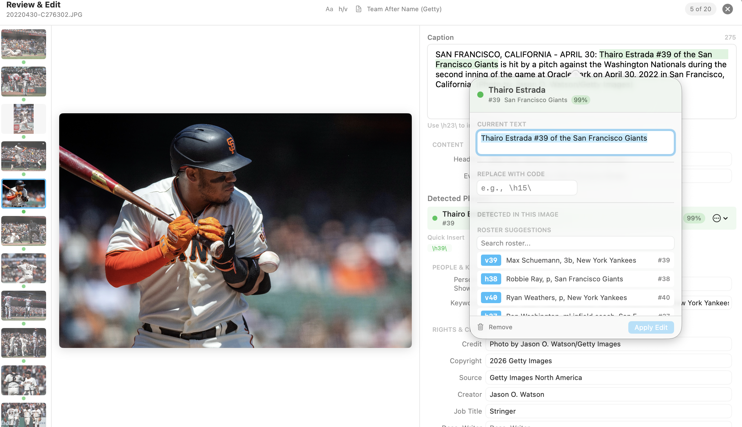Close the Review & Edit window
This screenshot has height=427, width=742.
(x=728, y=9)
